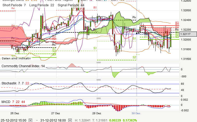197x122 pixels.
Task: Click the Long Periode value 22
Action: [x=52, y=5]
